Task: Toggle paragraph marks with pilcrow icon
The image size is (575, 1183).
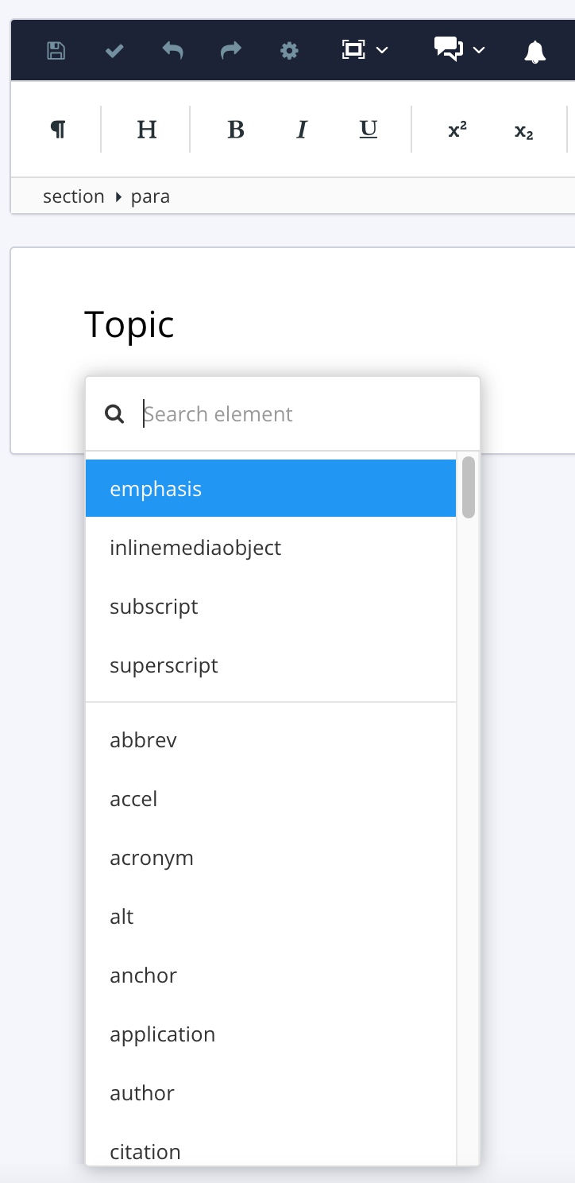Action: tap(57, 129)
